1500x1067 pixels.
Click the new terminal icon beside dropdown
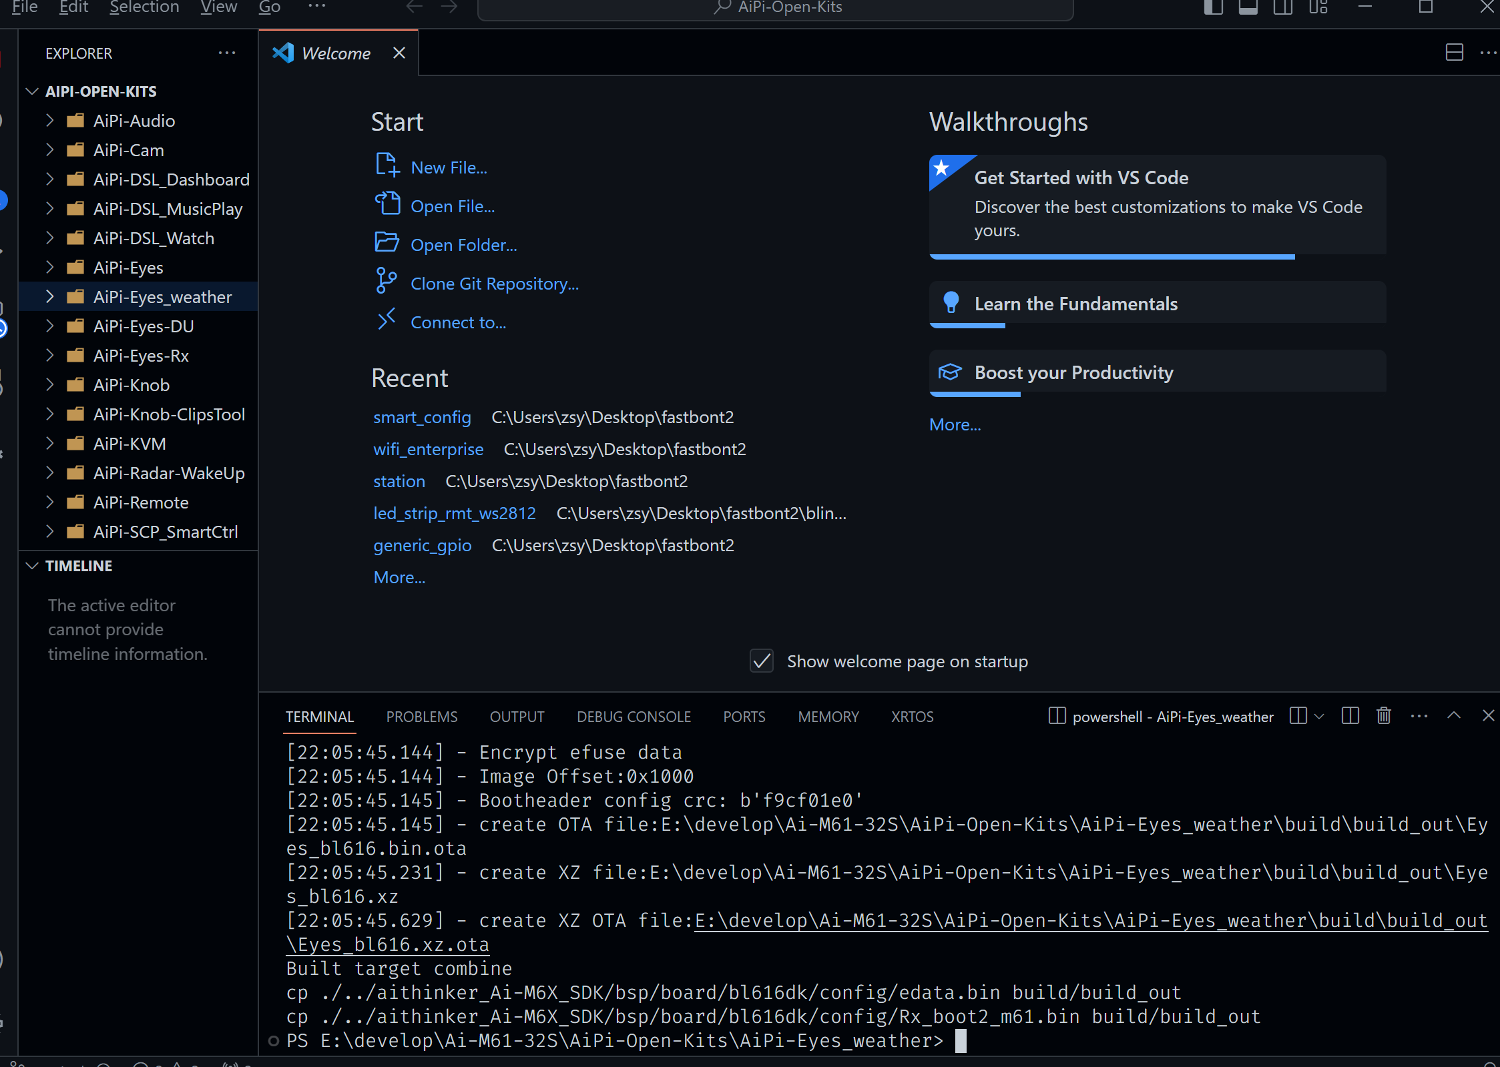tap(1298, 716)
